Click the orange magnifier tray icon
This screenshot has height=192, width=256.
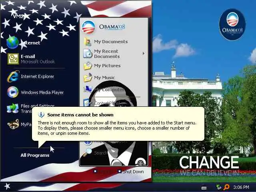coord(227,187)
